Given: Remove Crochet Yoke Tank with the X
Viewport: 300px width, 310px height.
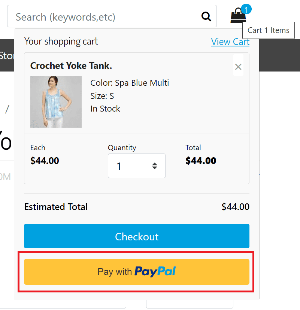Looking at the screenshot, I should [x=238, y=67].
